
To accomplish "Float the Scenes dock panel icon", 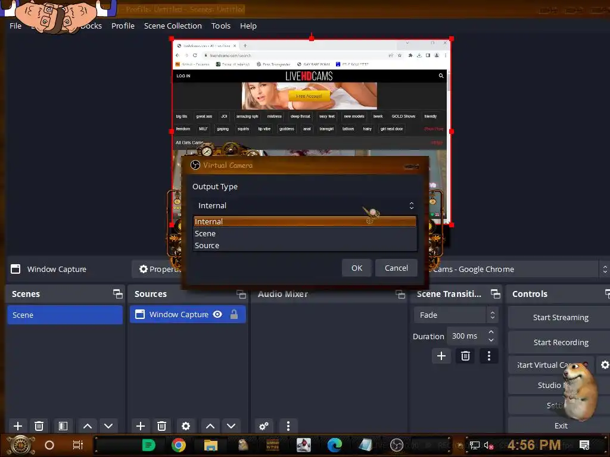I will click(x=118, y=294).
